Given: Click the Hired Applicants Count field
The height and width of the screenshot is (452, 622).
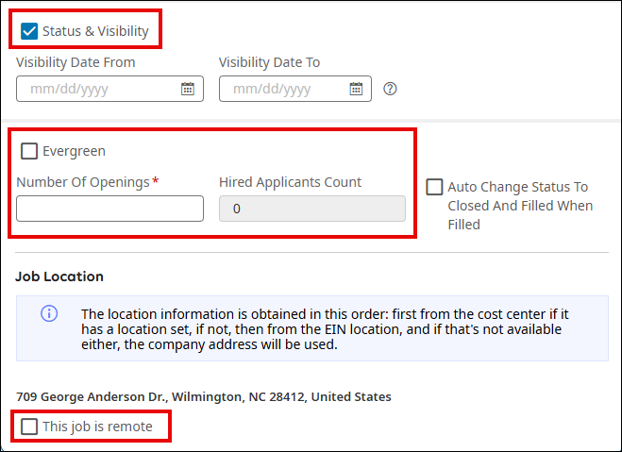Looking at the screenshot, I should 311,209.
